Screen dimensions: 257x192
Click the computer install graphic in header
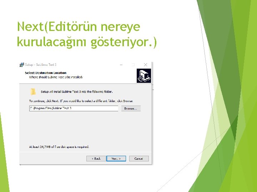(144, 76)
